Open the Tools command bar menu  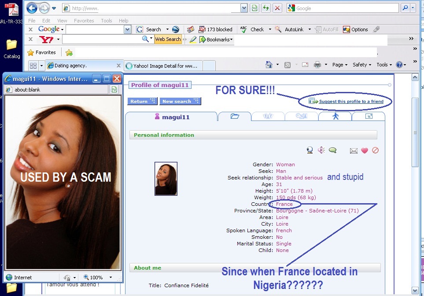(x=384, y=65)
